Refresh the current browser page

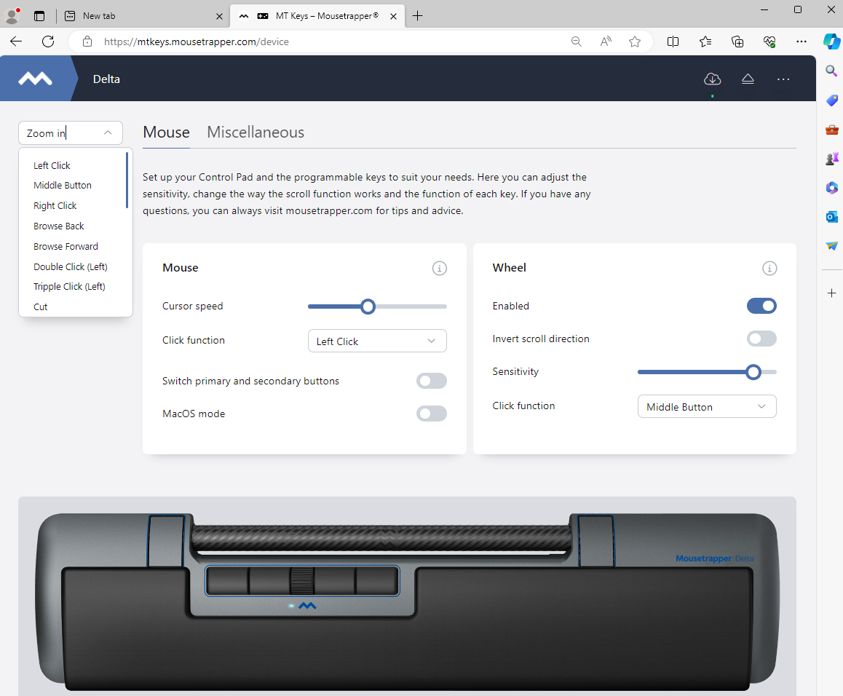[48, 41]
